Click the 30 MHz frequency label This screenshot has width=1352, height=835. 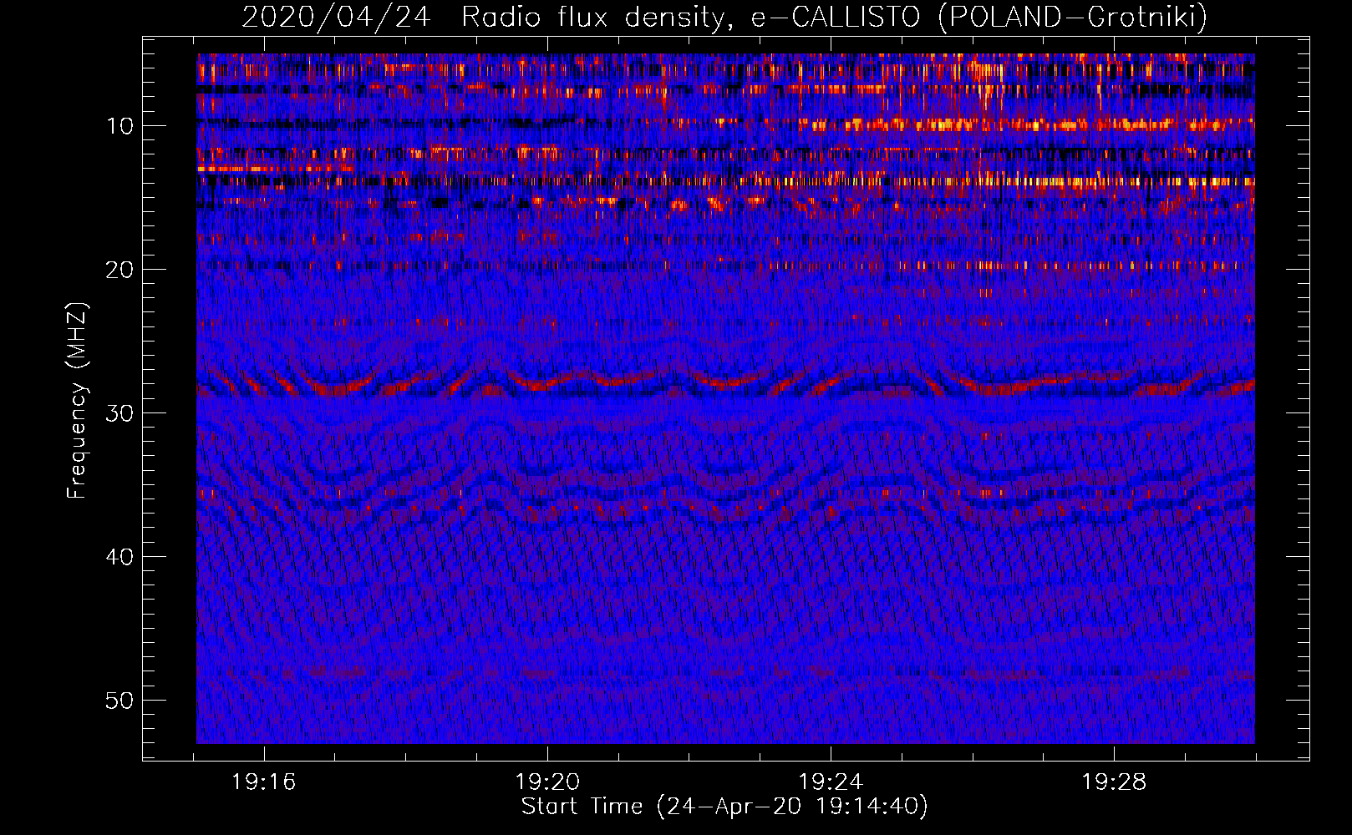120,413
